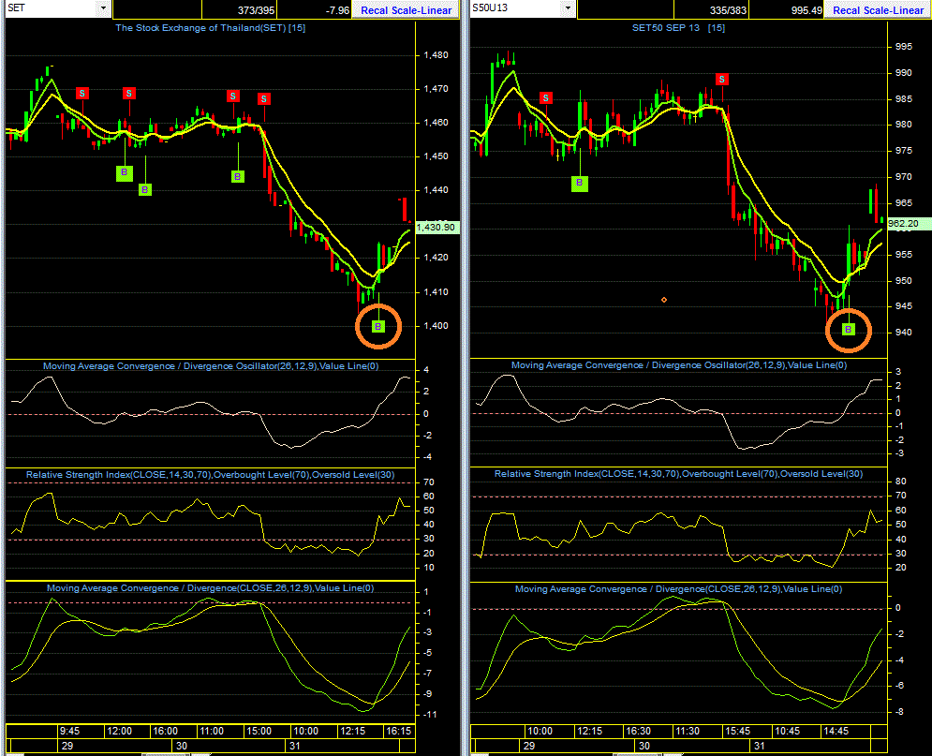Click the B buy marker near 970 on SET50 chart
Image resolution: width=932 pixels, height=756 pixels.
point(580,183)
